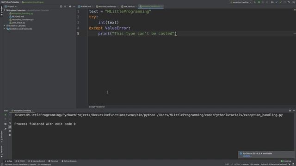Screen dimensions: 296x166
Task: Switch to user_input.py editor tab
Action: [x=129, y=6]
